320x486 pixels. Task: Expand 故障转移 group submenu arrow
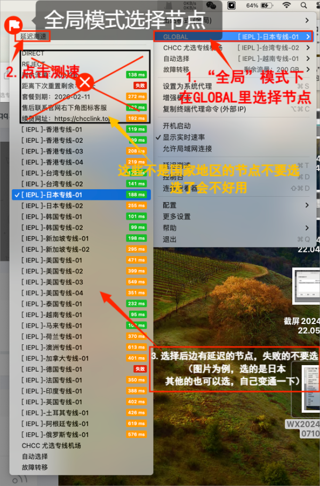[x=308, y=70]
